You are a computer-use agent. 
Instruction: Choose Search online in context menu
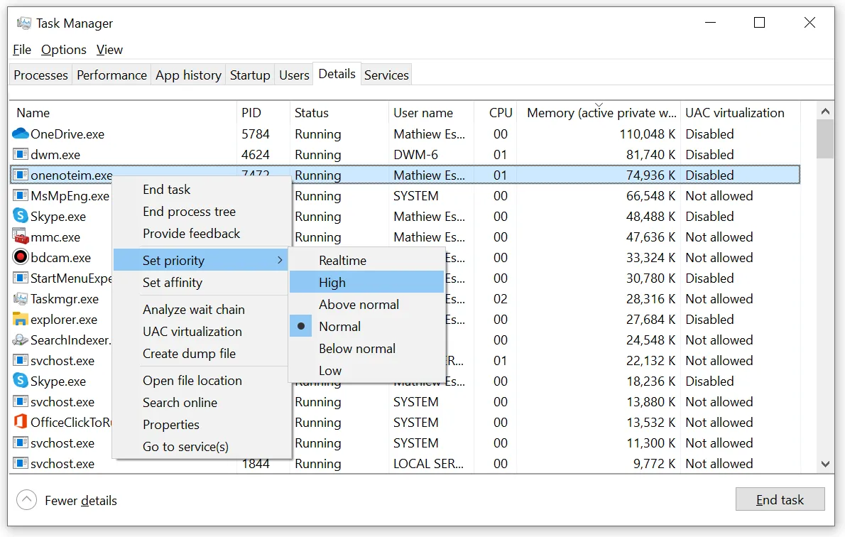tap(200, 403)
